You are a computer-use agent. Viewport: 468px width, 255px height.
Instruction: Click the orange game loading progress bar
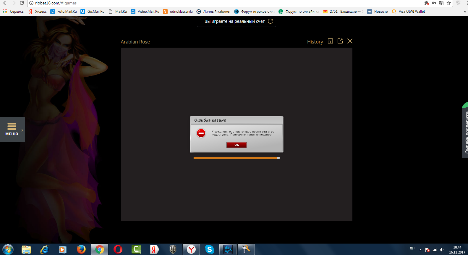pyautogui.click(x=236, y=158)
